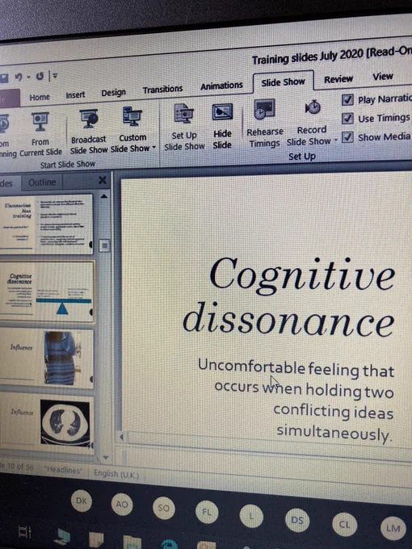This screenshot has width=412, height=549.
Task: Click the English (U.K.) language indicator
Action: tap(116, 475)
